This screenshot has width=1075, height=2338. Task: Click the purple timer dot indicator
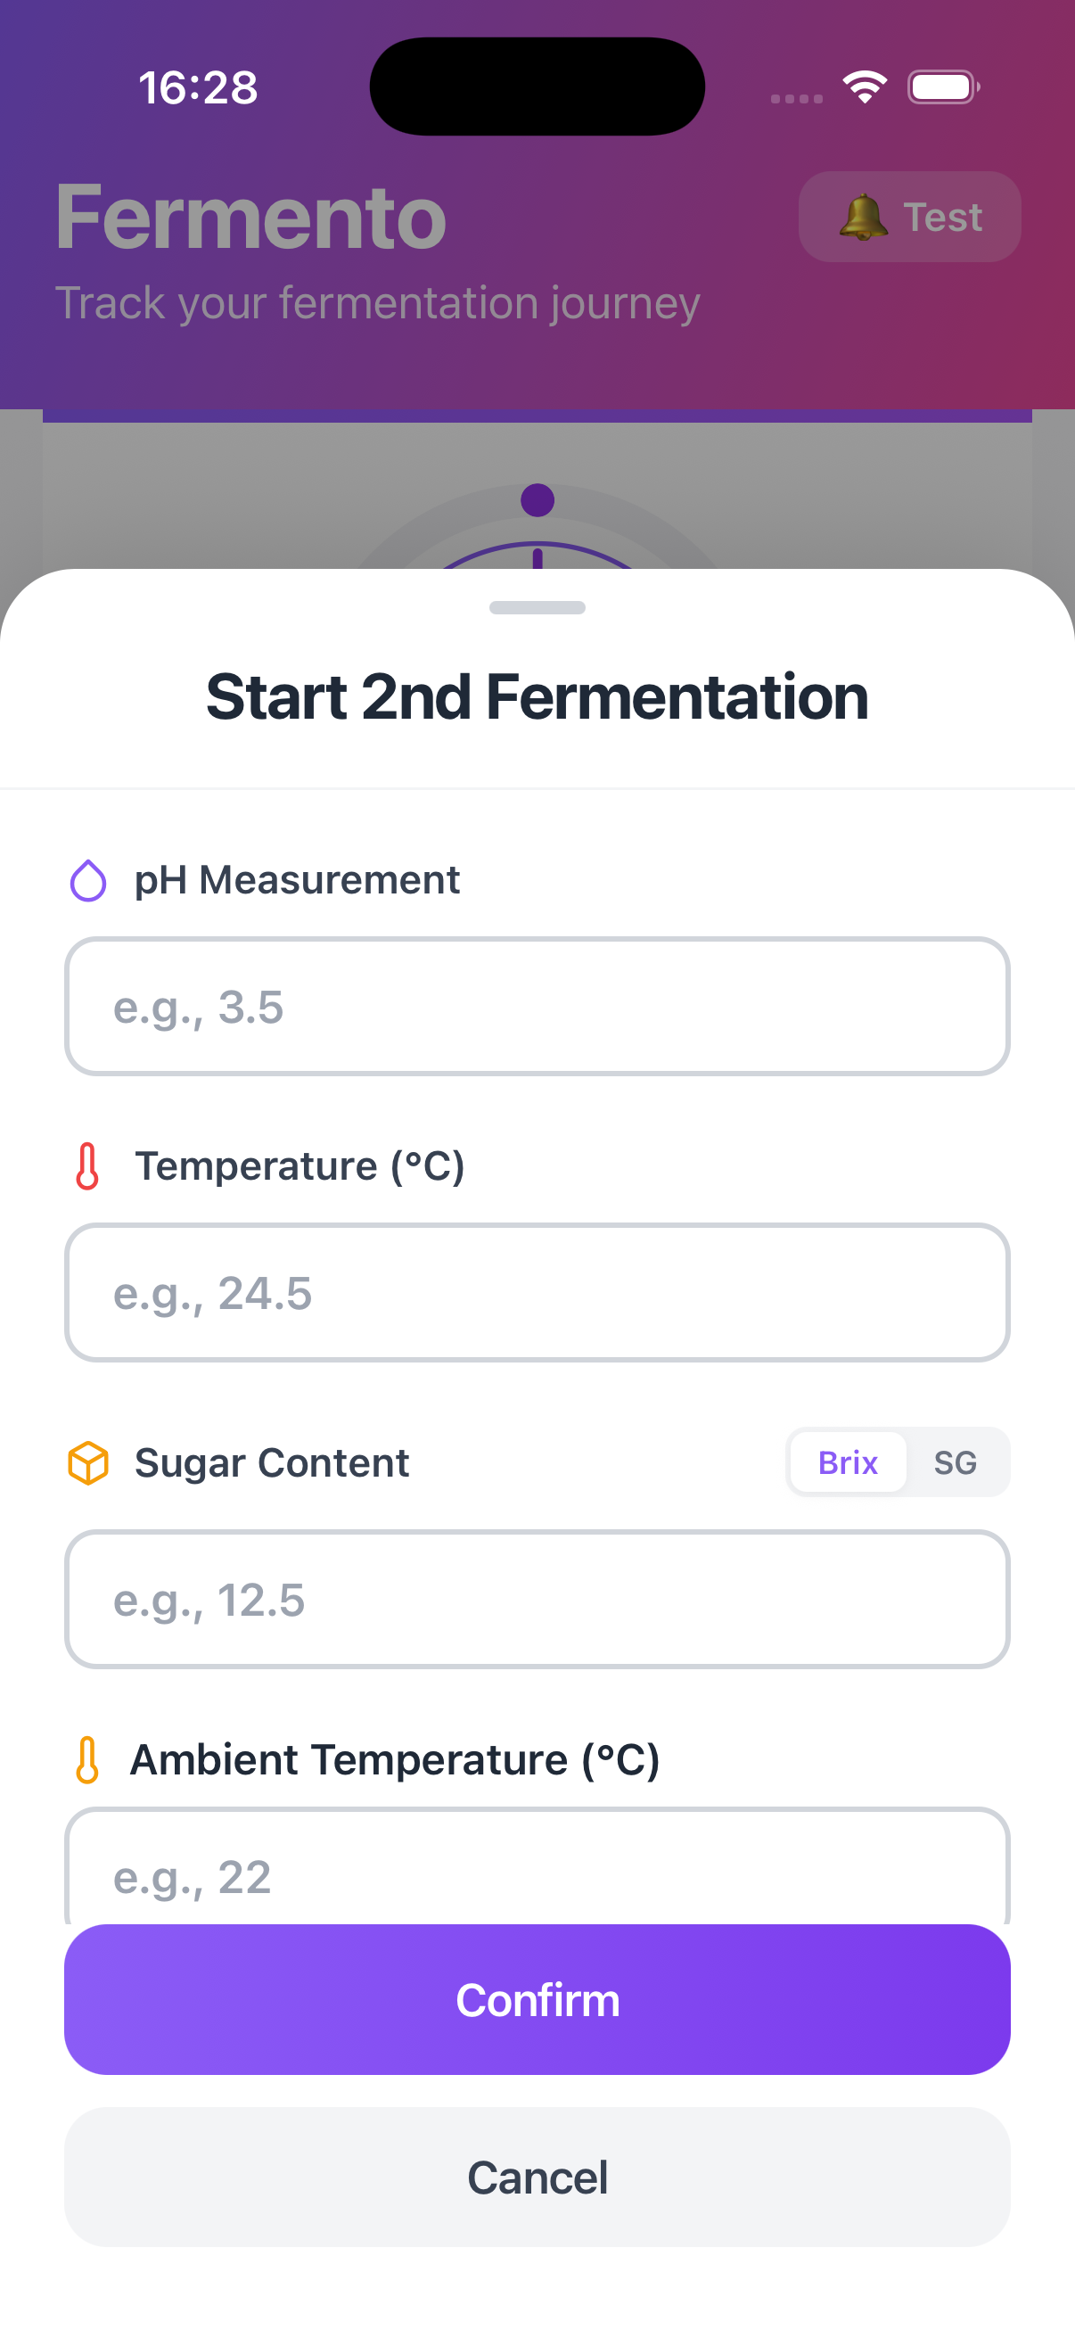click(x=537, y=500)
